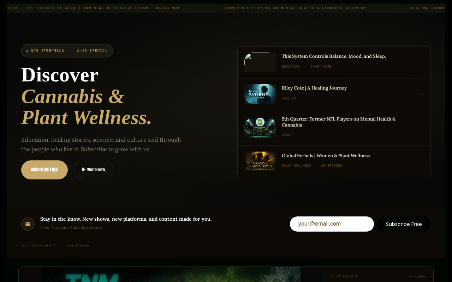Click the 'START HERE' label
452x282 pixels.
coord(321,67)
